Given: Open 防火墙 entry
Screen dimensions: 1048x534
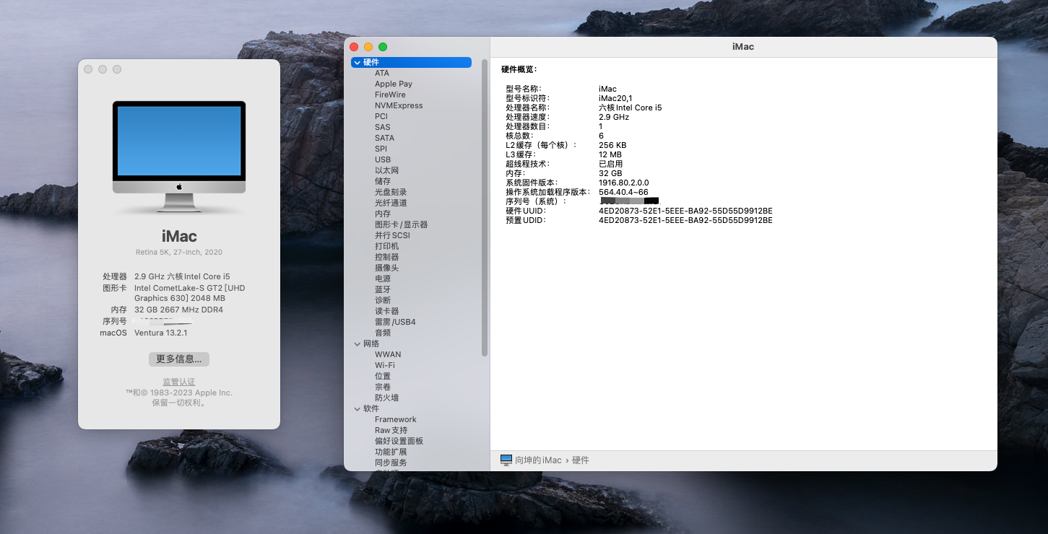Looking at the screenshot, I should 386,398.
